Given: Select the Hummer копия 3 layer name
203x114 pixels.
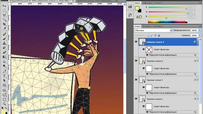Looking at the screenshot, I should 155,80.
